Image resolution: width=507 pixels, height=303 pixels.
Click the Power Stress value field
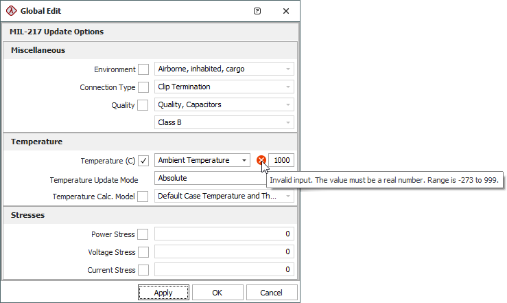coord(224,234)
